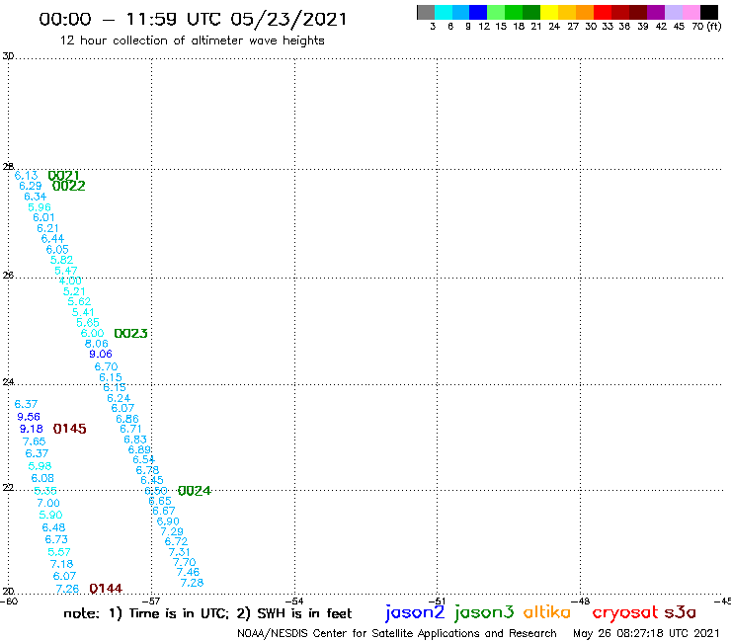
Task: Click the wave height value '5.57'
Action: pos(59,552)
